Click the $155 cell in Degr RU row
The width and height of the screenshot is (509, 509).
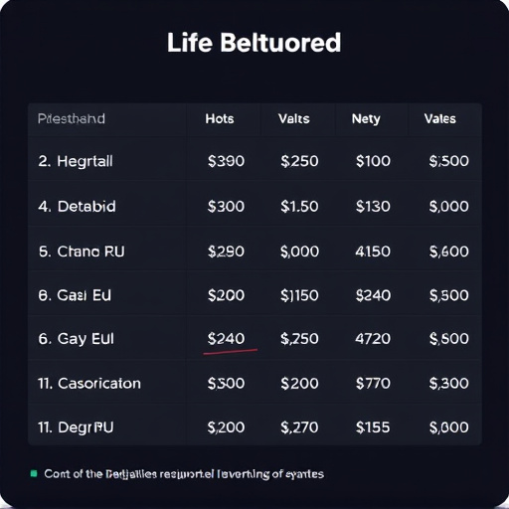(x=373, y=427)
